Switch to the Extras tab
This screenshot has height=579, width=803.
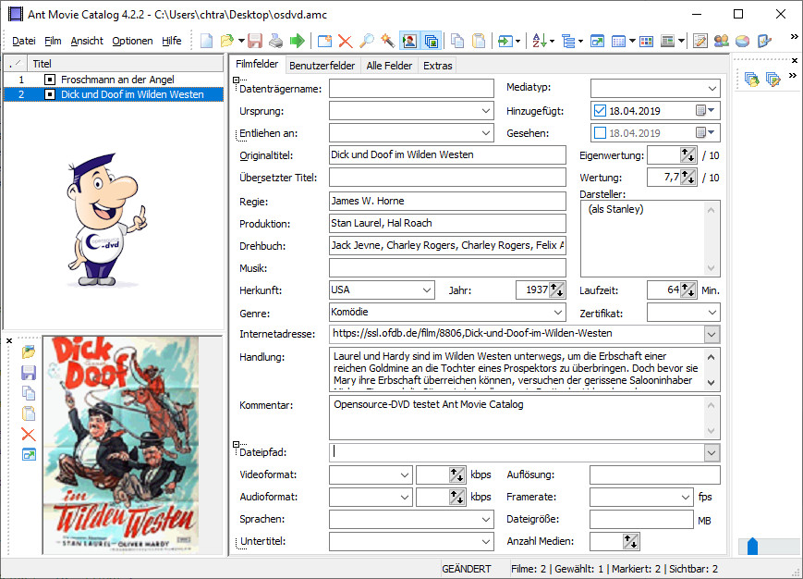(x=437, y=66)
